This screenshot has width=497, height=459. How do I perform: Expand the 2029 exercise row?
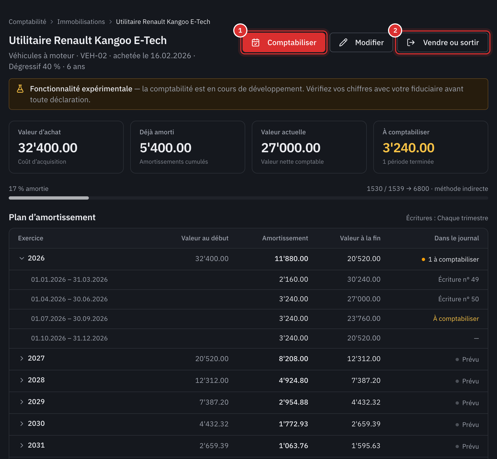point(22,402)
